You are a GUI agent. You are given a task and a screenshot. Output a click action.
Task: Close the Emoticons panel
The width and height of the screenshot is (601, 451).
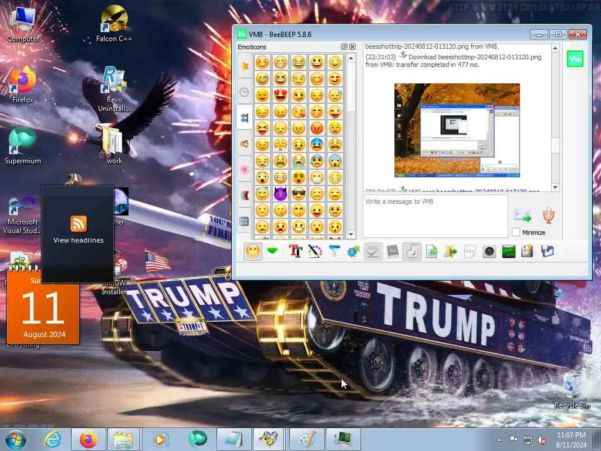[x=352, y=47]
